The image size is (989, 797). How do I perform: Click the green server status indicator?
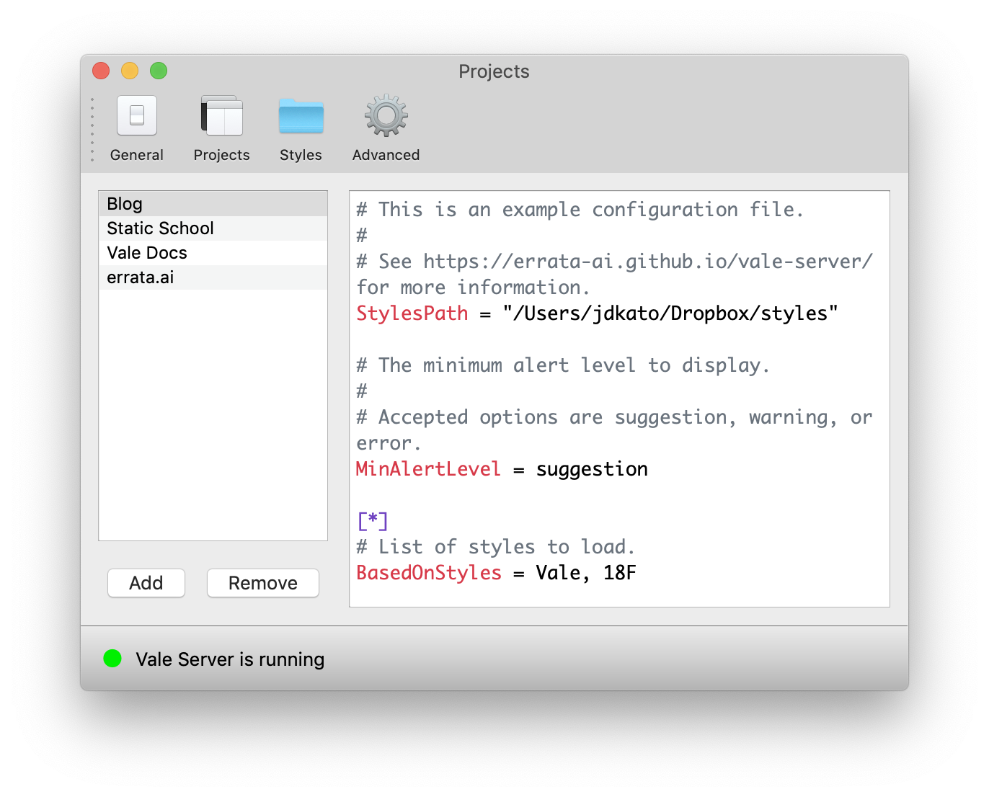(112, 658)
